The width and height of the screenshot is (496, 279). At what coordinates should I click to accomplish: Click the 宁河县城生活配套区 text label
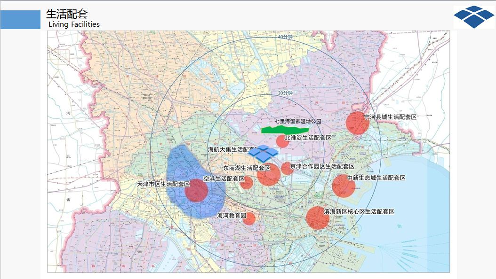390,116
